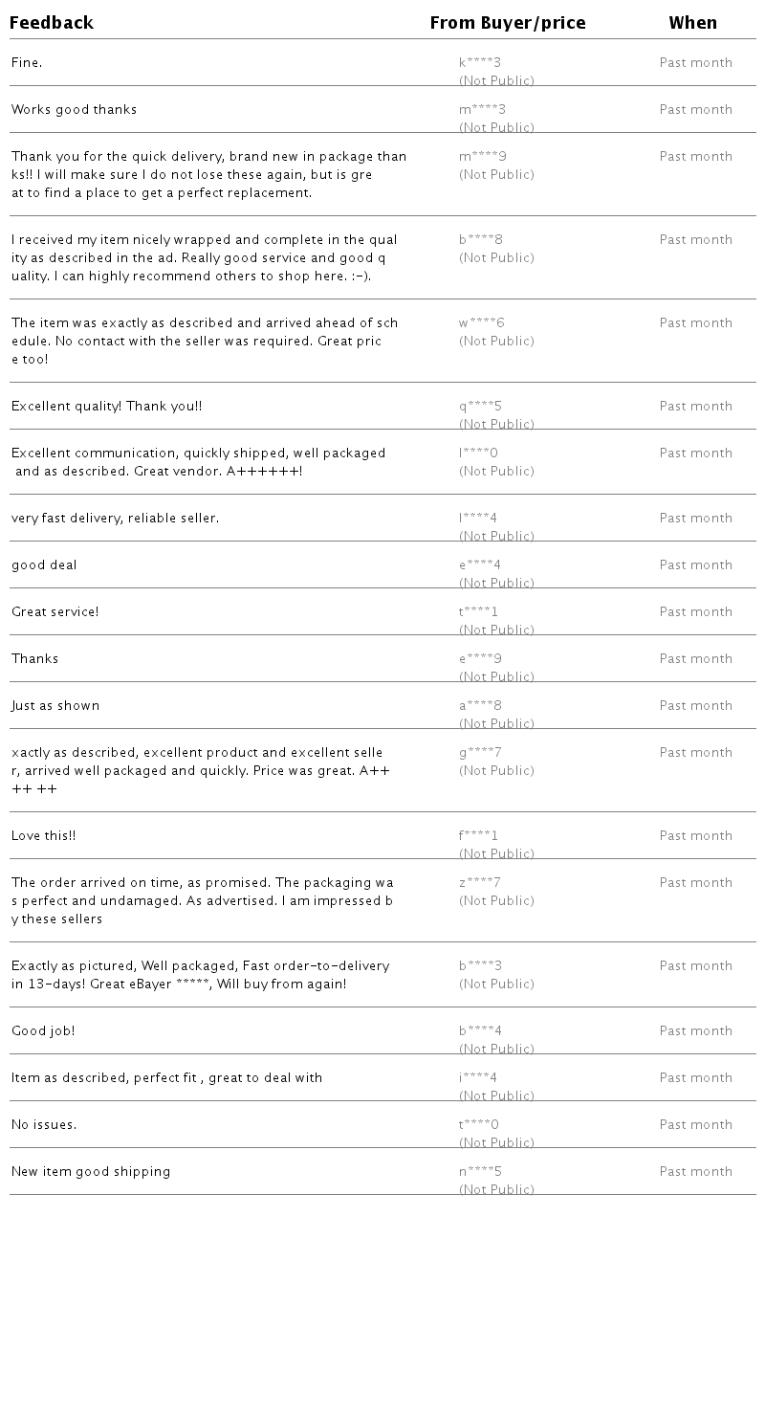Click buyer name k****3
Image resolution: width=765 pixels, height=1416 pixels.
tap(480, 63)
